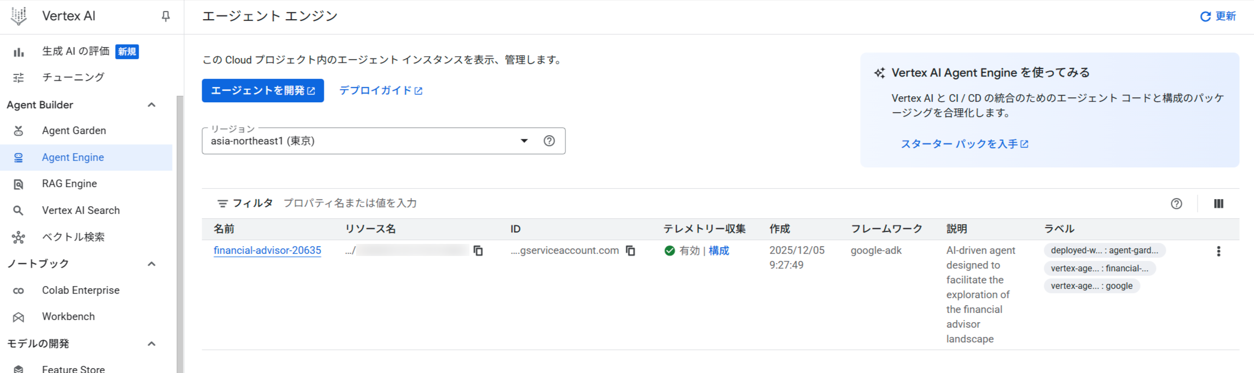
Task: Click the Workbench icon
Action: (19, 317)
